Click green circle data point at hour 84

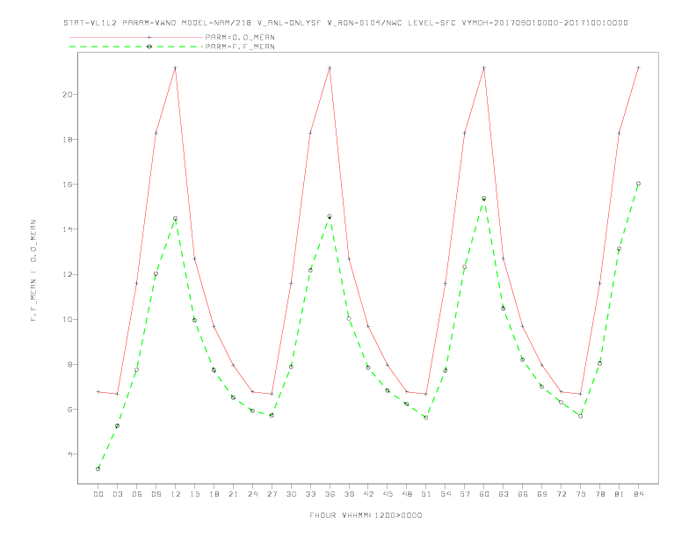point(638,184)
